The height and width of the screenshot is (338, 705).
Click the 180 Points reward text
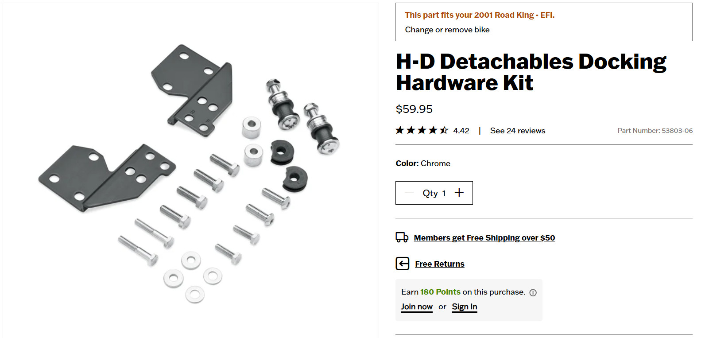coord(440,292)
